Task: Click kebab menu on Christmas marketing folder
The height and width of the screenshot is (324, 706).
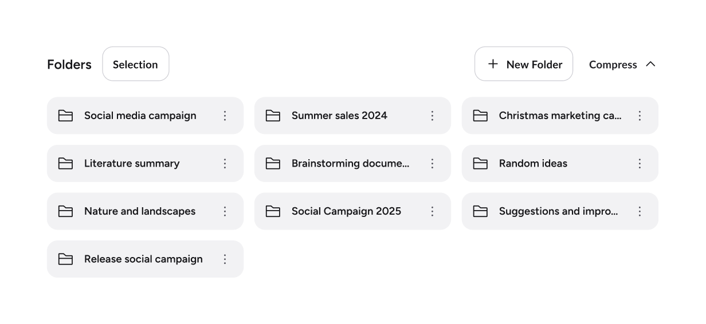Action: tap(640, 116)
